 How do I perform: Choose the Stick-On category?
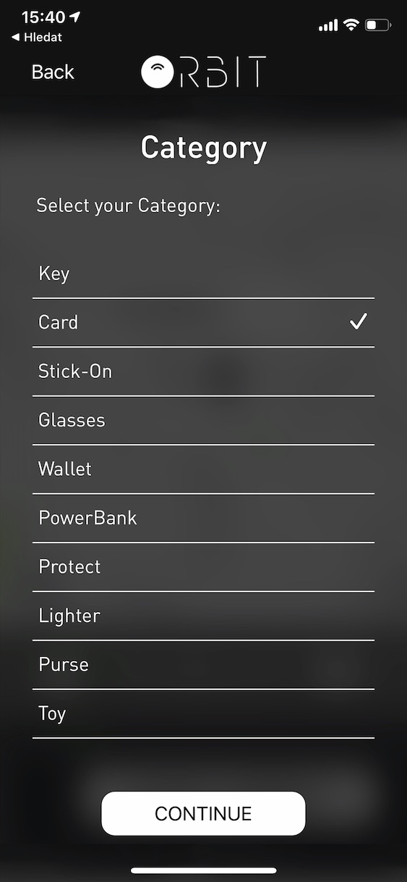coord(203,371)
